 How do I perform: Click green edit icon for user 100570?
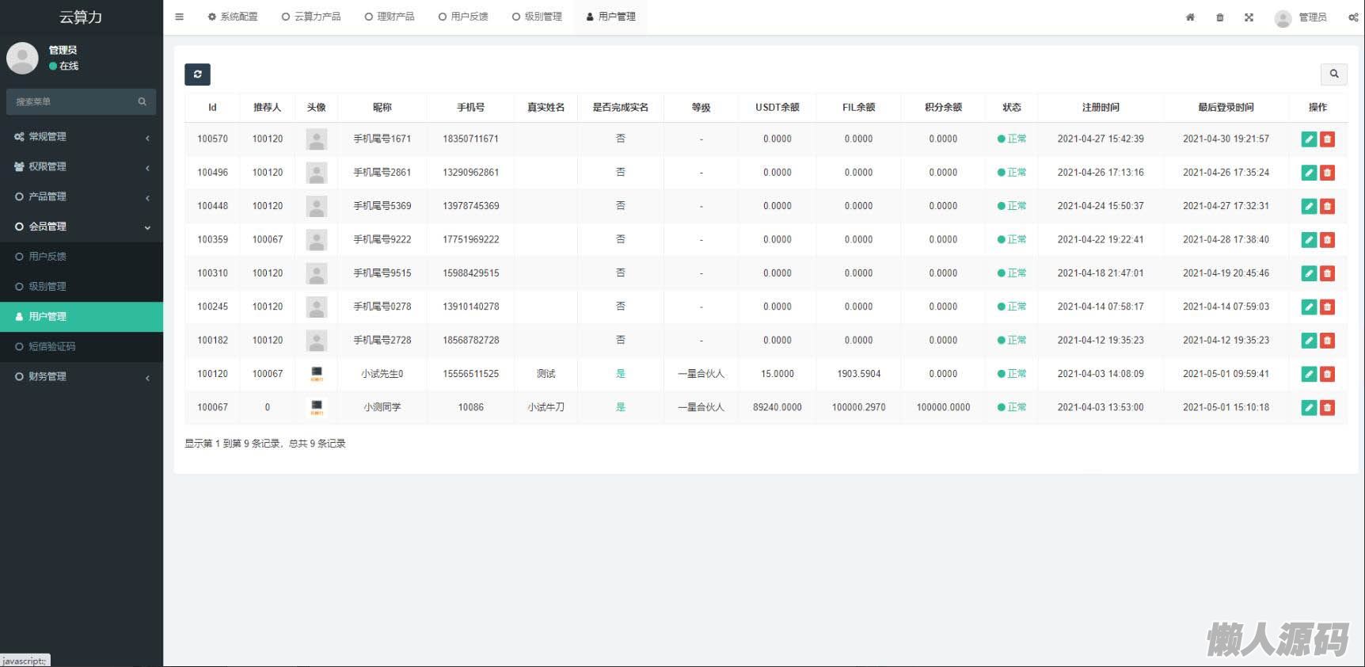click(1309, 139)
